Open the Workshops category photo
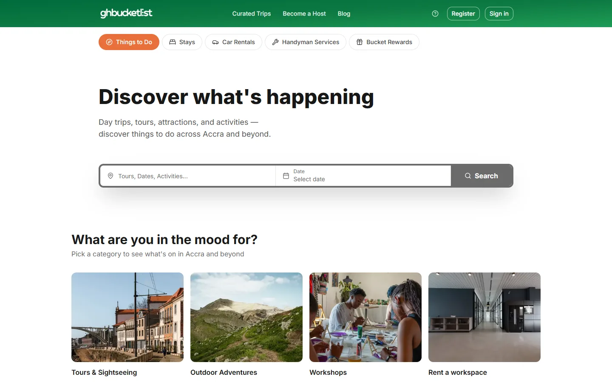The image size is (612, 382). 365,317
